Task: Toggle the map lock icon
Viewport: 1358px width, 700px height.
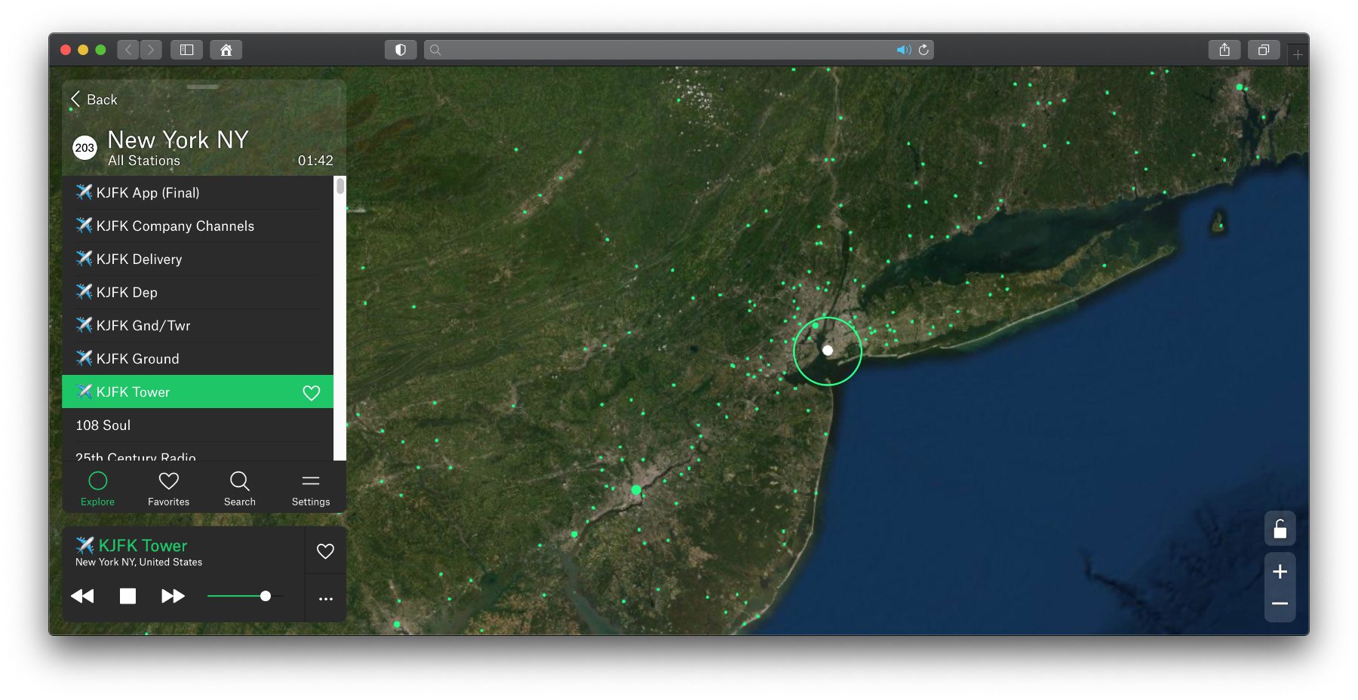Action: 1280,529
